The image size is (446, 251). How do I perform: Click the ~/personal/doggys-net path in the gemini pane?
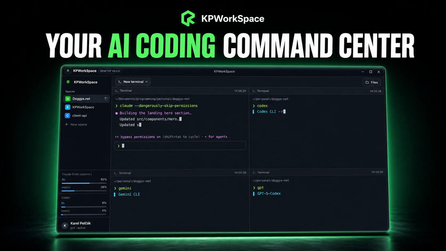click(133, 181)
